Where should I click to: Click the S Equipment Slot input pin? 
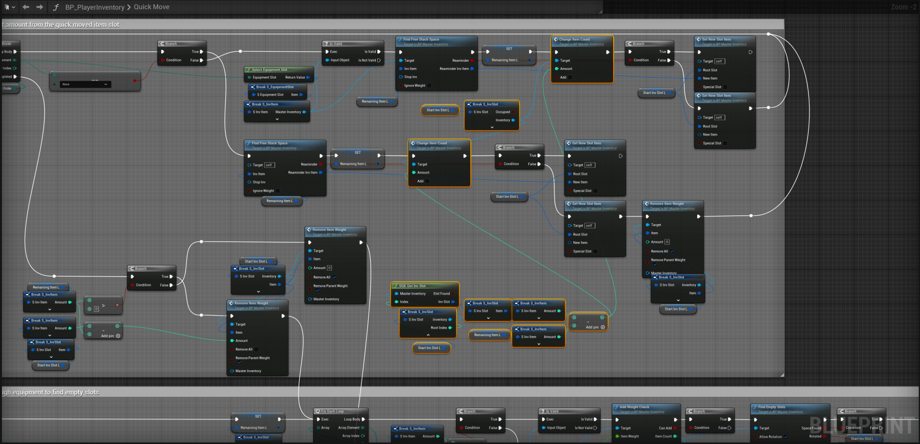tap(254, 95)
